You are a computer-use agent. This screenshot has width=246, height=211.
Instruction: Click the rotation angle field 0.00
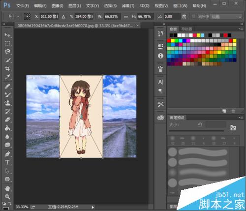coord(172,17)
